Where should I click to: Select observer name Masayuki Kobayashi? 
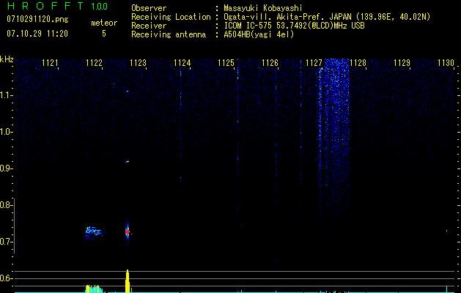[x=263, y=8]
